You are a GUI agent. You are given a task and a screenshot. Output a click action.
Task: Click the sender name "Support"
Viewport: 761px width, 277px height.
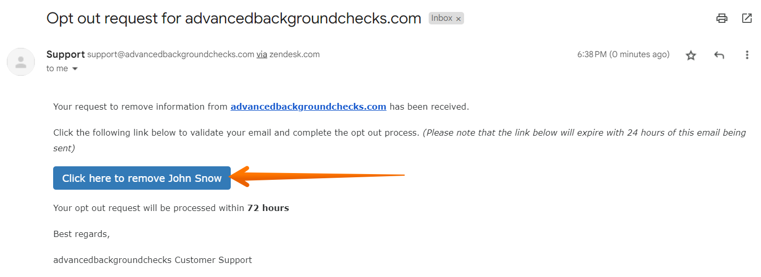point(65,55)
